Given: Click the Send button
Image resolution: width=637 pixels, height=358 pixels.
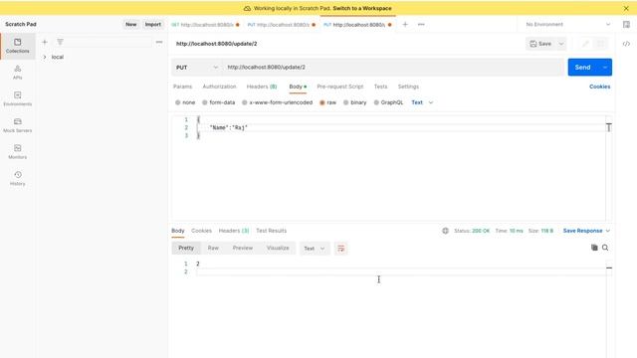Looking at the screenshot, I should coord(583,68).
